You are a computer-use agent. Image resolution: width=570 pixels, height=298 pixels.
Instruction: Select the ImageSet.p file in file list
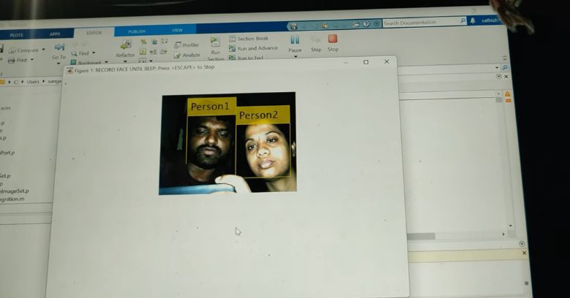coord(15,191)
